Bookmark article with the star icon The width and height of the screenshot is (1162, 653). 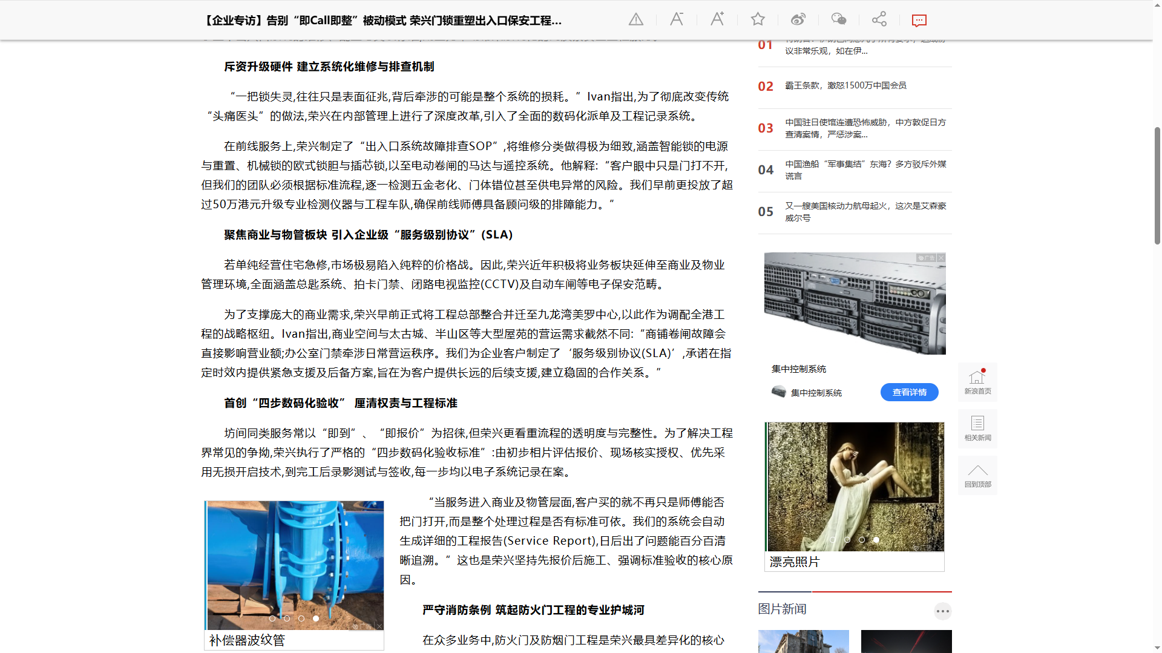(x=758, y=19)
